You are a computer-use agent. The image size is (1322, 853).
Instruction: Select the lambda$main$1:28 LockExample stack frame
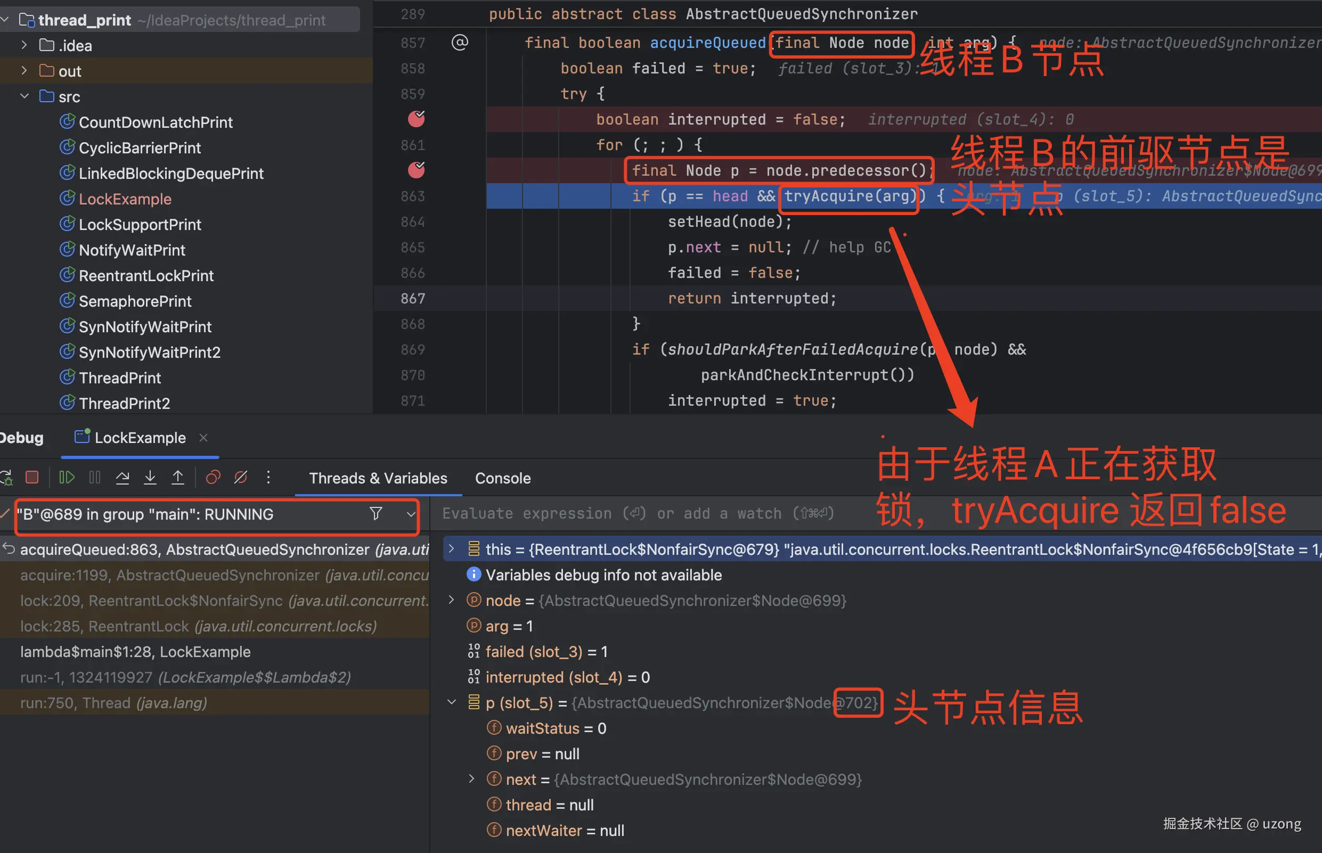[135, 652]
